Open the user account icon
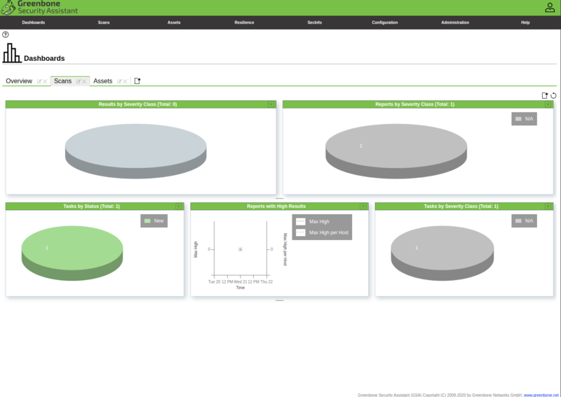This screenshot has height=397, width=561. point(550,8)
